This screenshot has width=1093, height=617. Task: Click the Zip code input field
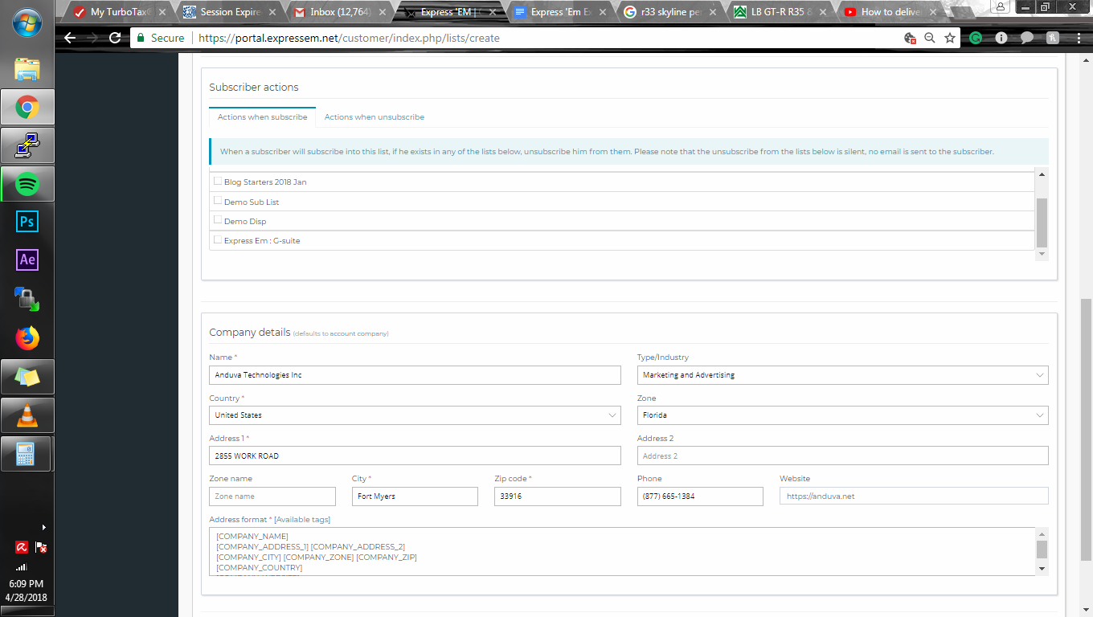558,496
